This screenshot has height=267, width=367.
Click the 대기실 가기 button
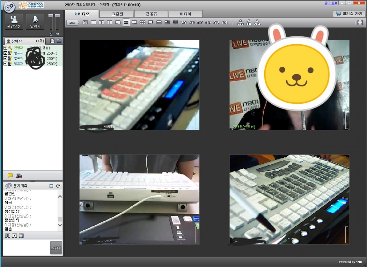[x=349, y=14]
